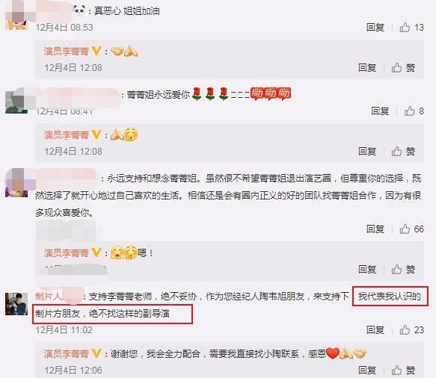View the 制片人 commenter's avatar
Viewport: 436px width, 378px height.
coord(16,304)
